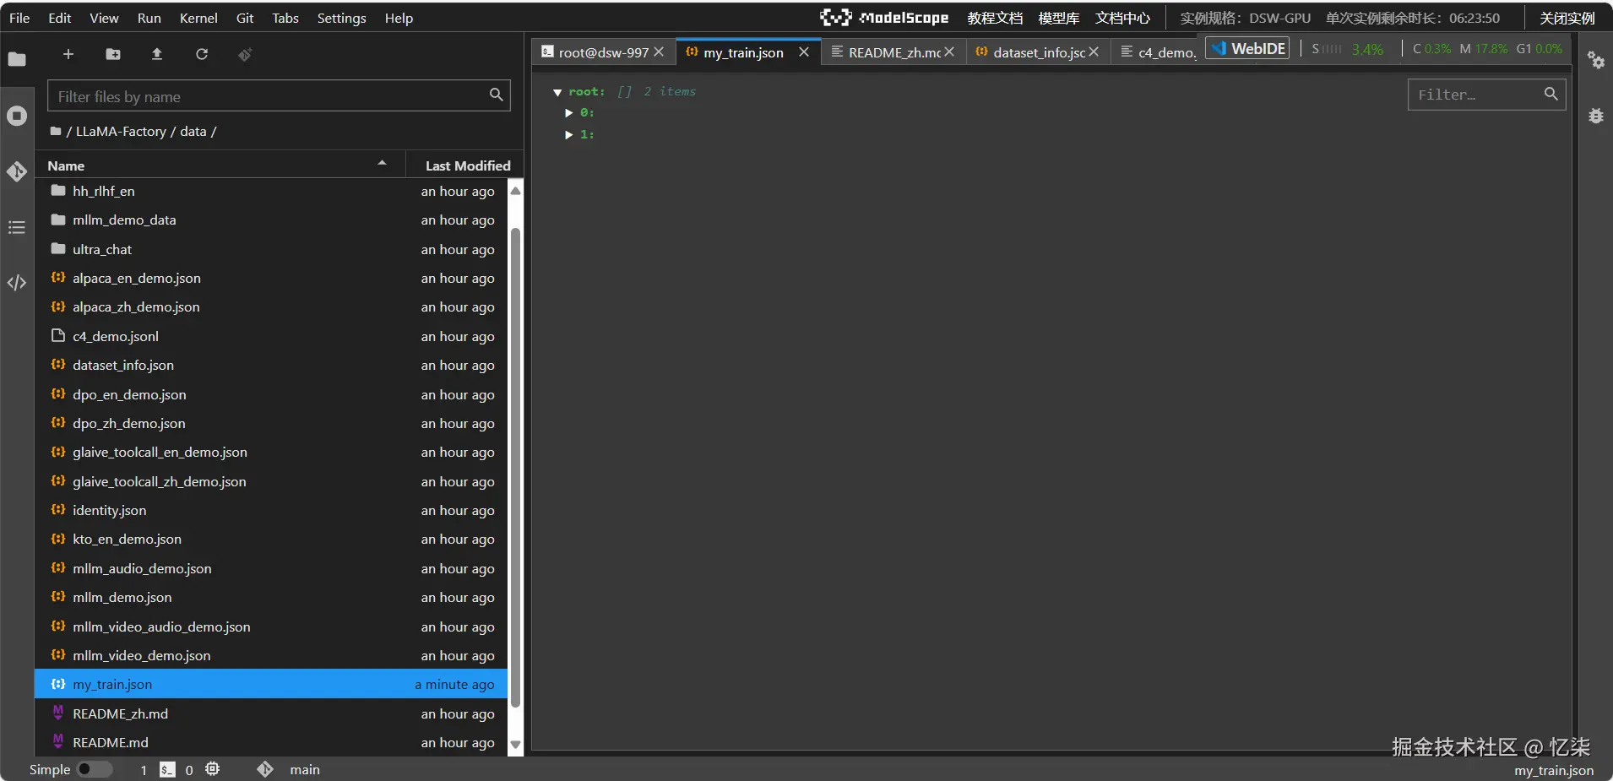Click 关闭实例 to close the instance

click(1567, 18)
